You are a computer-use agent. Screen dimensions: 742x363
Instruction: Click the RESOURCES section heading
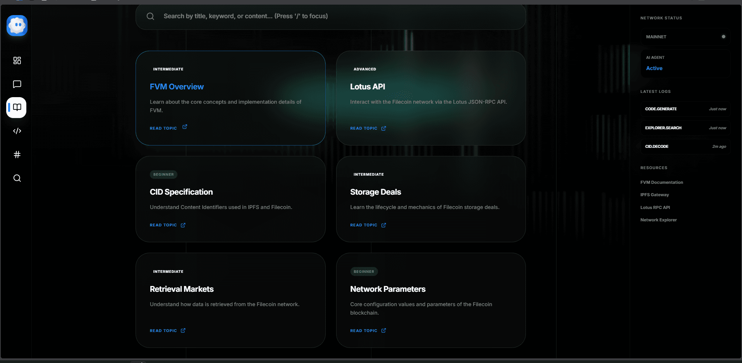coord(654,168)
